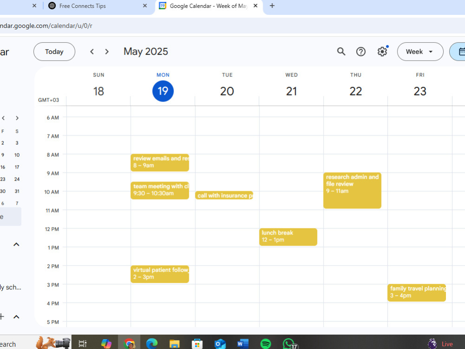Click the Live news widget in taskbar
Image resolution: width=465 pixels, height=349 pixels.
click(x=440, y=344)
